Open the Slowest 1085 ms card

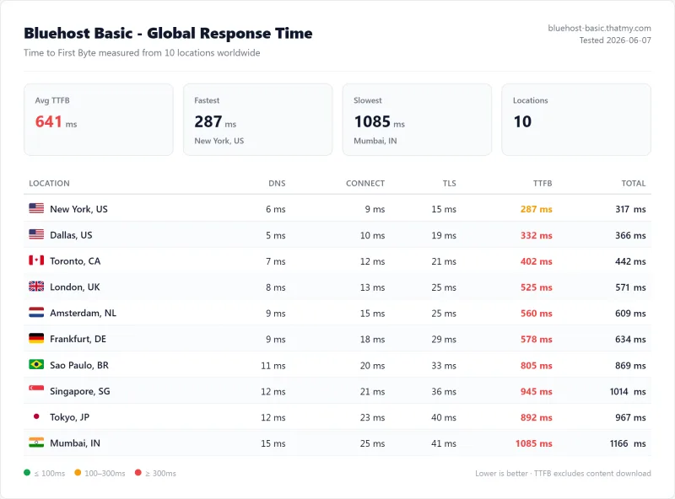[417, 120]
